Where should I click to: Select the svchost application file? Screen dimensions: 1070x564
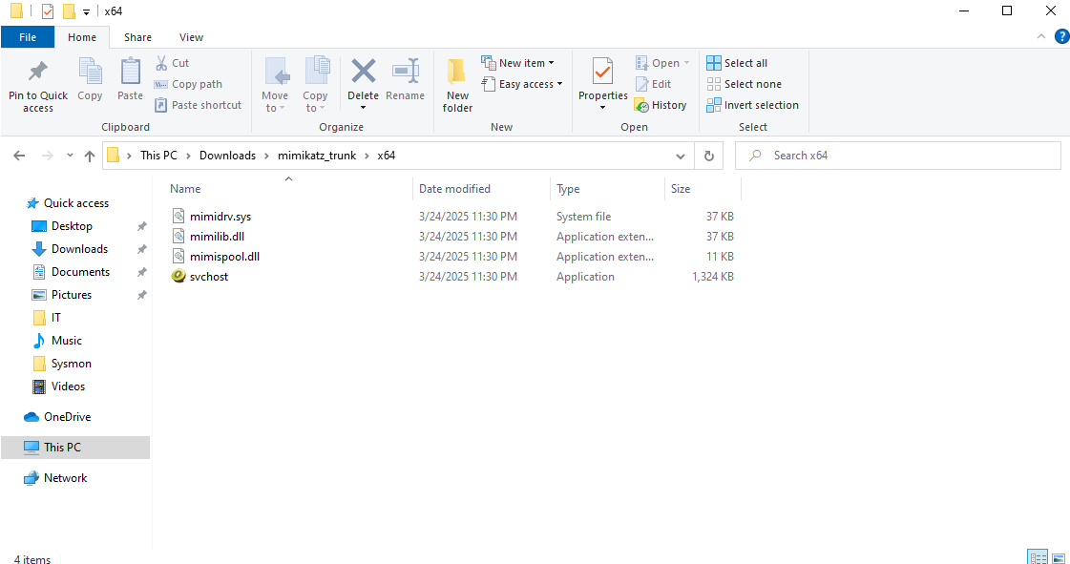[x=209, y=277]
